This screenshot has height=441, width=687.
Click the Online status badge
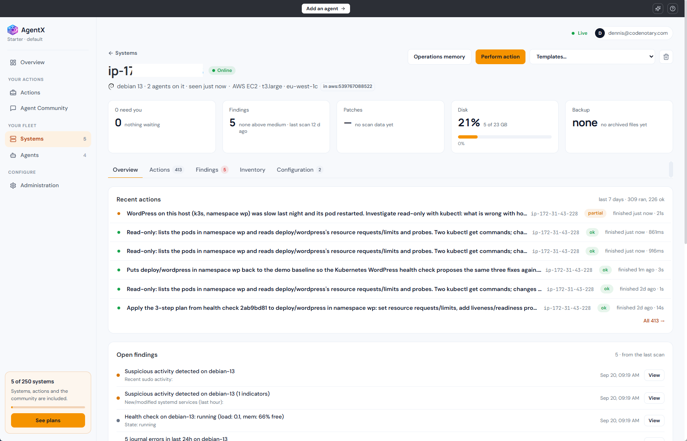click(222, 70)
